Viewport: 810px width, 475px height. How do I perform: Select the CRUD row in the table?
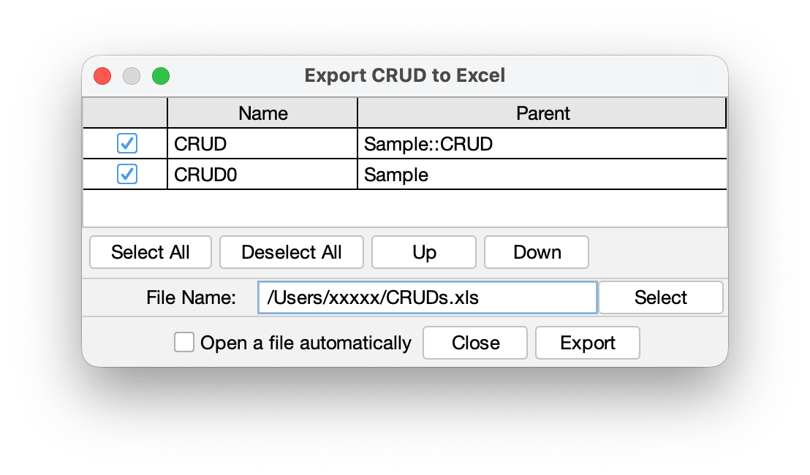[x=263, y=143]
